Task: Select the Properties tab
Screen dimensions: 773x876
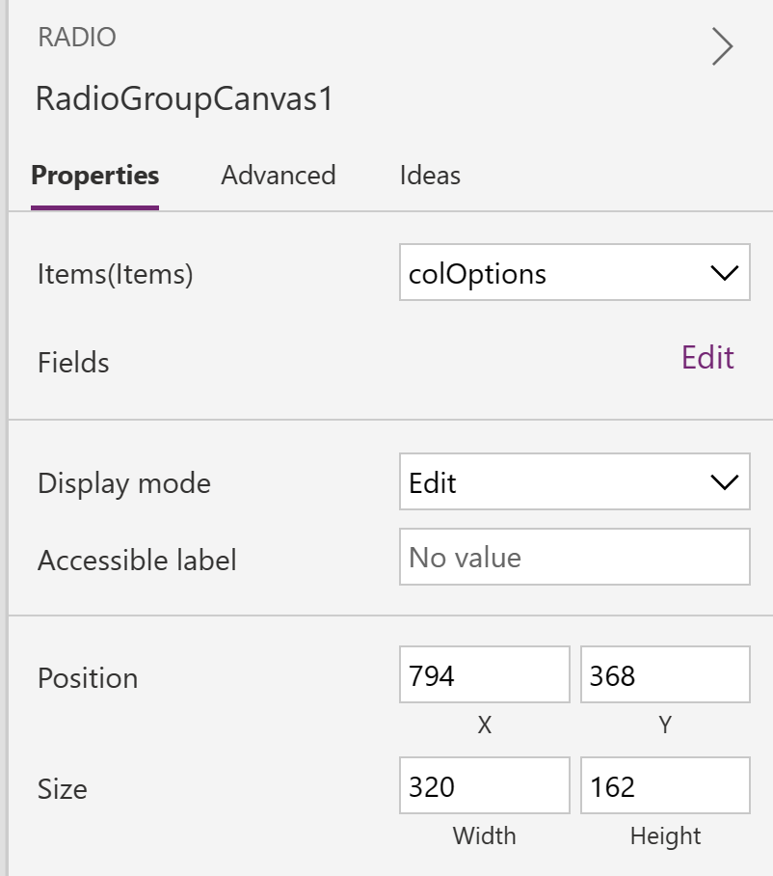Action: tap(94, 176)
